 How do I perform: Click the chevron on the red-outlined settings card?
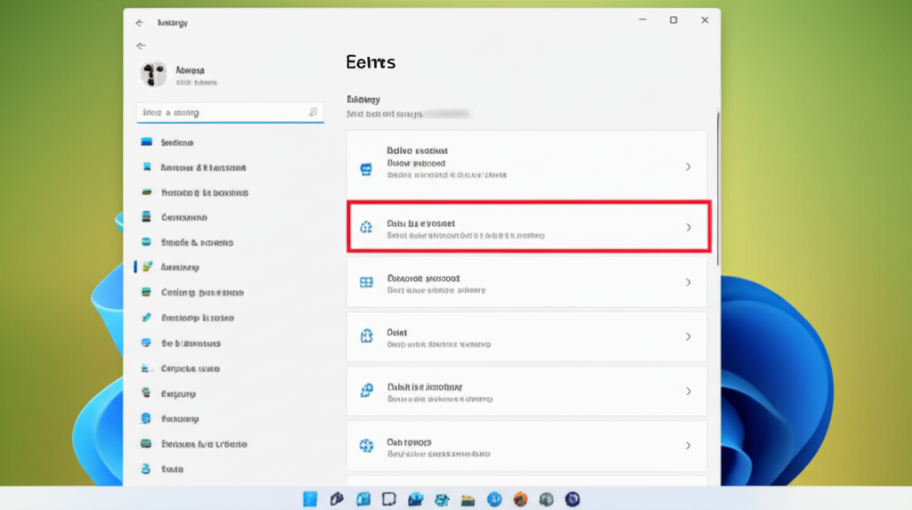pyautogui.click(x=688, y=227)
